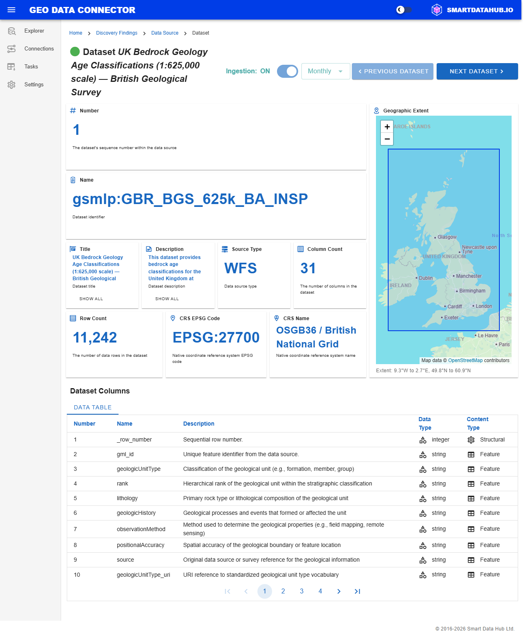523x637 pixels.
Task: Click the Column Count icon
Action: click(x=301, y=249)
